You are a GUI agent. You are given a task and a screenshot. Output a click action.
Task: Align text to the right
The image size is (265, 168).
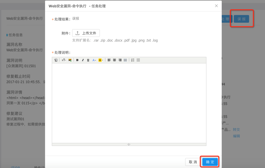120,60
